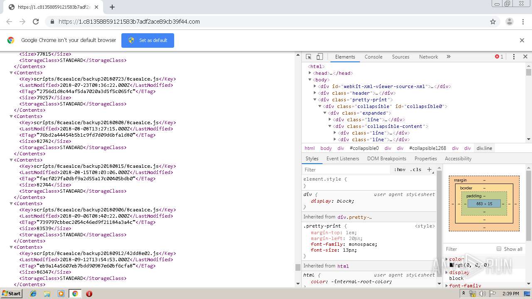Open the Chrome profile avatar
Viewport: 532px width, 299px height.
509,22
